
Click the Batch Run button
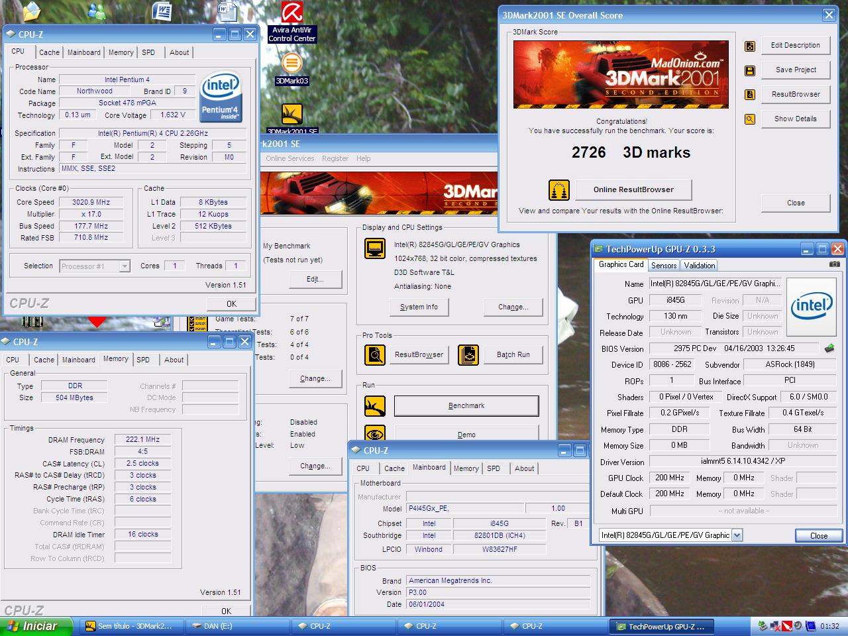513,354
